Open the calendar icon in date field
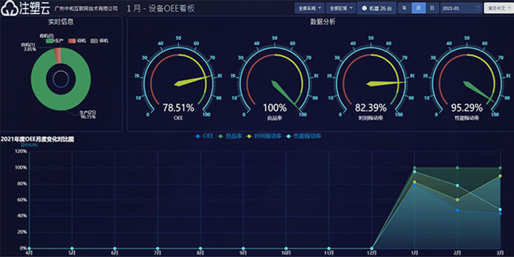514x257 pixels. 478,8
